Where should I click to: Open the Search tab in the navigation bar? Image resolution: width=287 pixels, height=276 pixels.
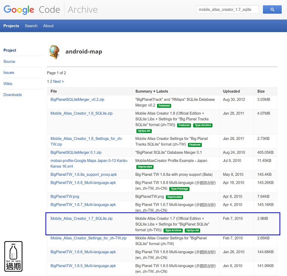31,26
